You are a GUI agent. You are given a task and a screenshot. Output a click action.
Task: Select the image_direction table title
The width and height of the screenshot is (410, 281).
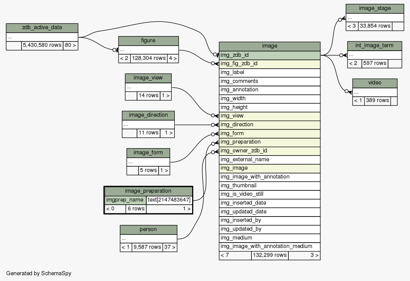(x=148, y=115)
